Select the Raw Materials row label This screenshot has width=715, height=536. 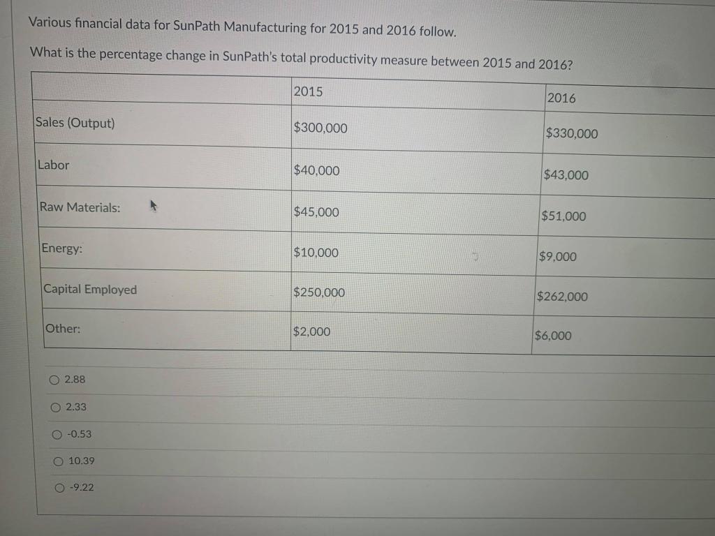tap(81, 207)
